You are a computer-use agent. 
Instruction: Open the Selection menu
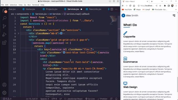coord(13,5)
